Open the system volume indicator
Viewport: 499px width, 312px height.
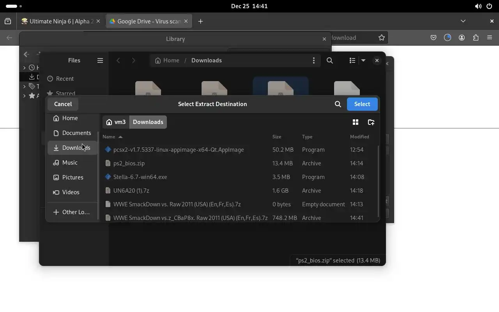point(478,6)
